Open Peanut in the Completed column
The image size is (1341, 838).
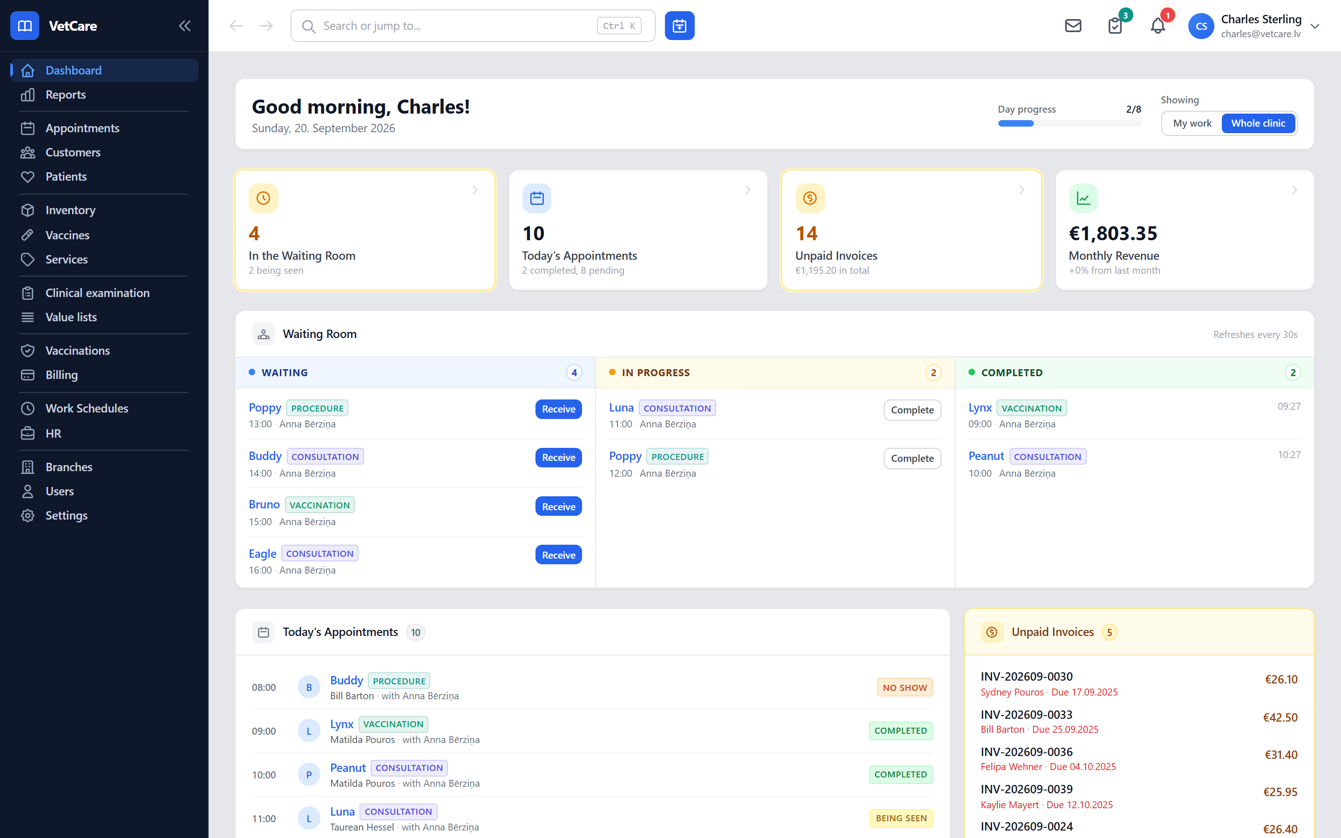click(986, 456)
